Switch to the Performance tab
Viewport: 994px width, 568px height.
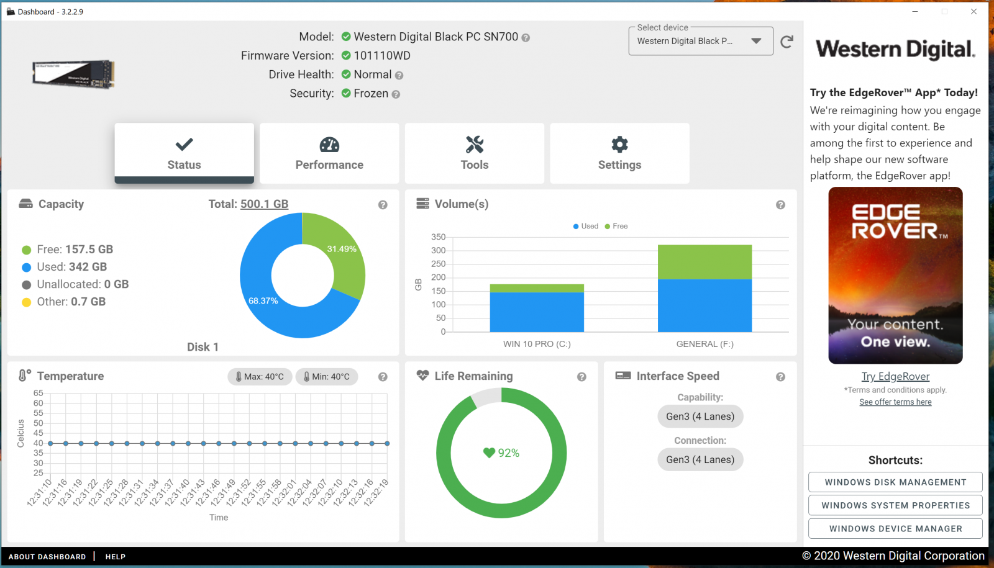[x=329, y=153]
